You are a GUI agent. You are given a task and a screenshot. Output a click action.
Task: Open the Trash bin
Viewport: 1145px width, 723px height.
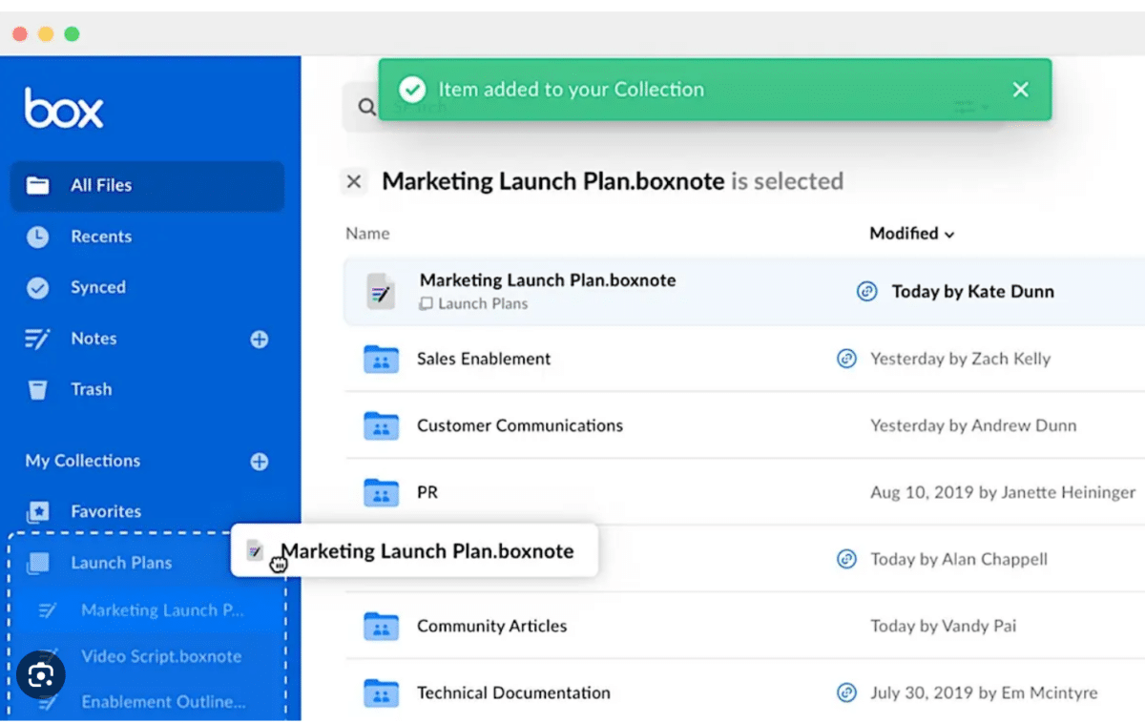pyautogui.click(x=91, y=389)
